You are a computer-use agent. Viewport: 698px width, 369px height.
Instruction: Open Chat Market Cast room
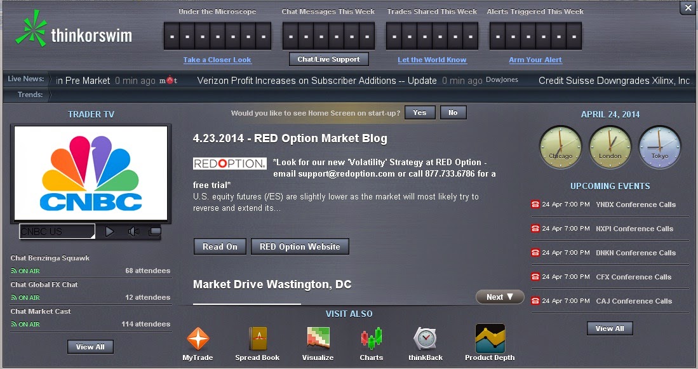[41, 311]
